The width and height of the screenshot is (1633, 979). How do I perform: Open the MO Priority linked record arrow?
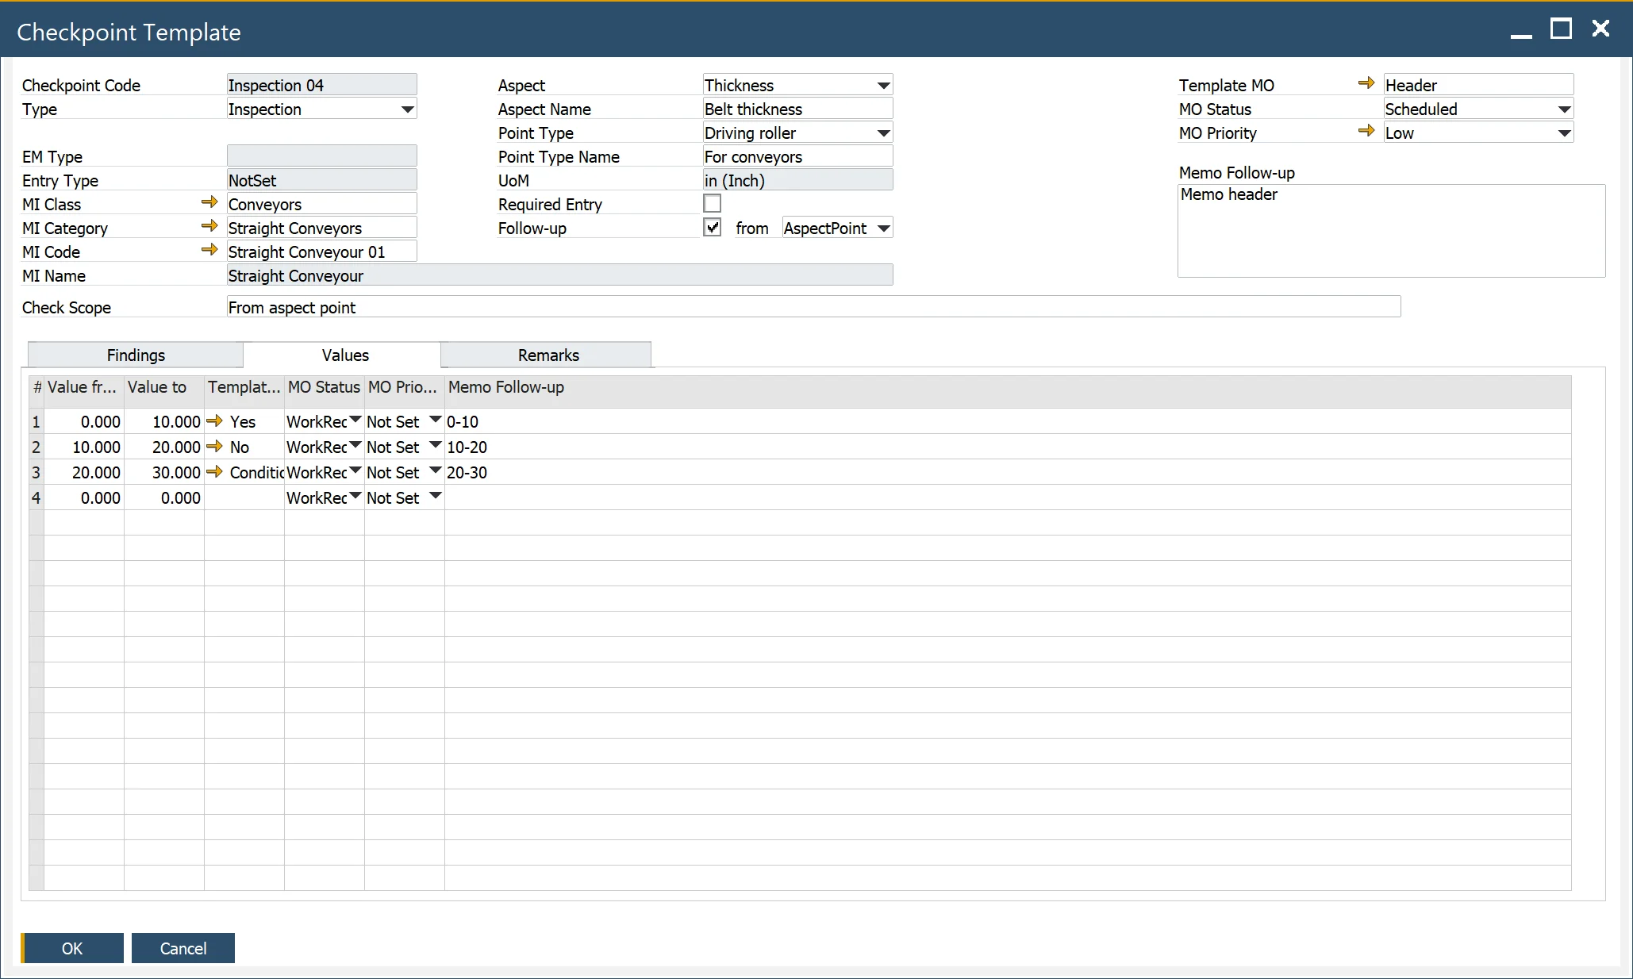[x=1366, y=132]
